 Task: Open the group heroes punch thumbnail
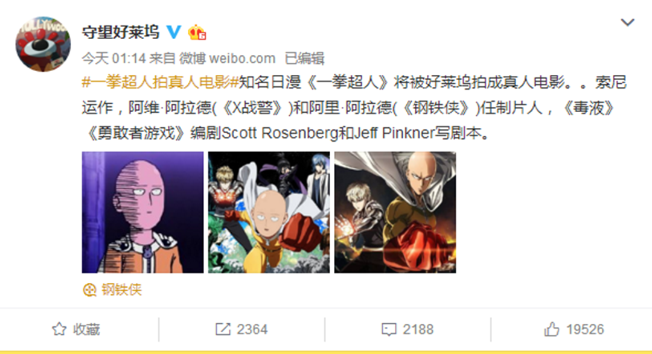(x=269, y=212)
